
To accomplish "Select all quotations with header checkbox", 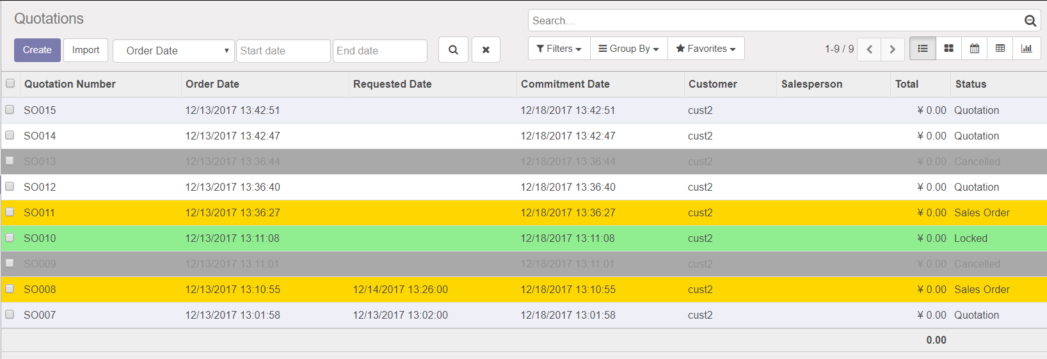I will (x=10, y=83).
